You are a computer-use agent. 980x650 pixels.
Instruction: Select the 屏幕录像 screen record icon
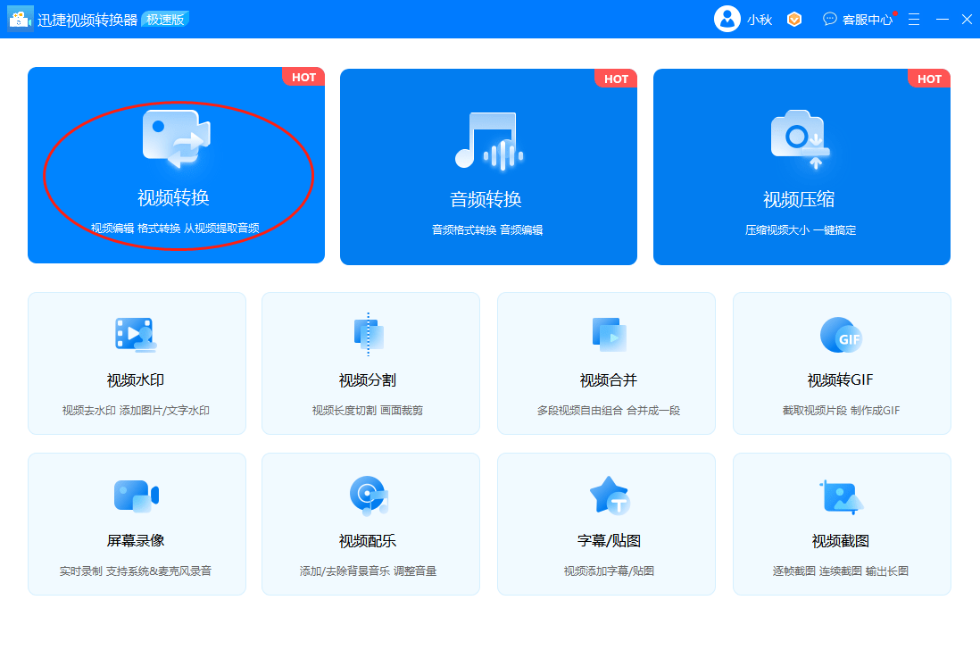[x=137, y=496]
